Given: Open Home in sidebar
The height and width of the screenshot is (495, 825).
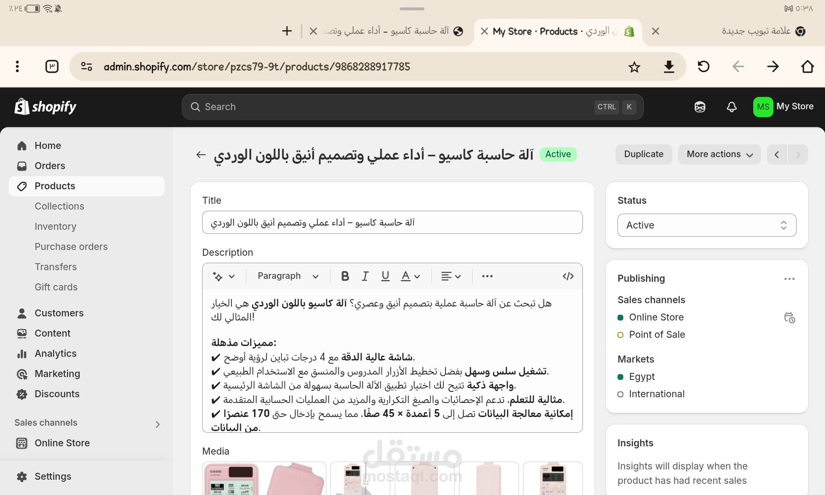Looking at the screenshot, I should click(x=87, y=146).
